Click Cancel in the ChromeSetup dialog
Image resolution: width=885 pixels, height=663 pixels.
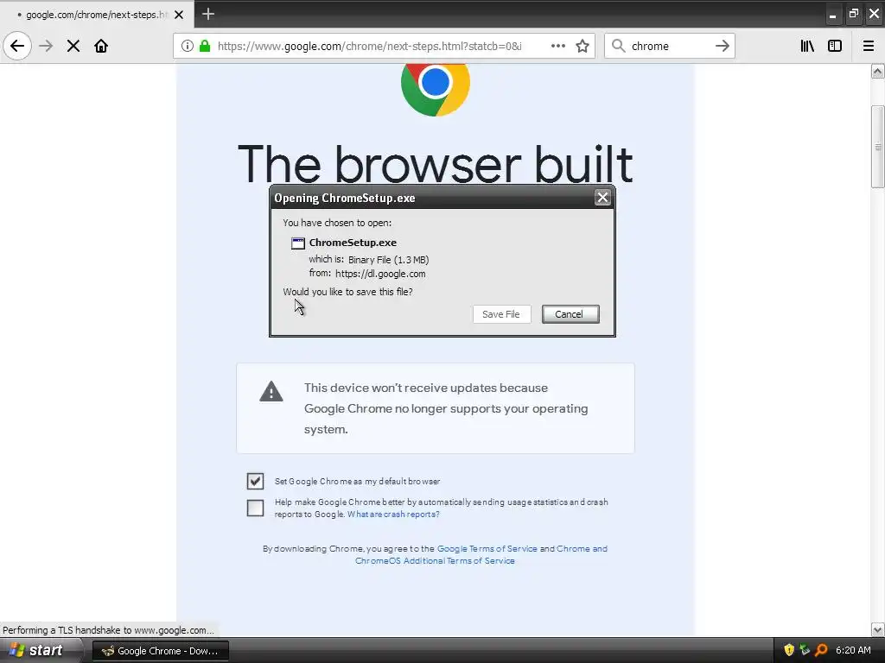click(570, 314)
